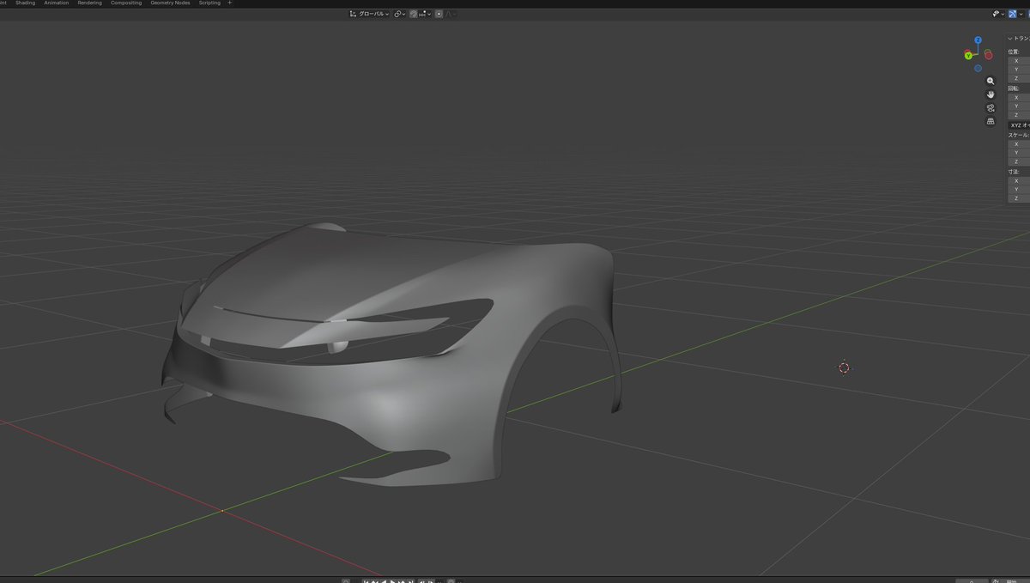1030x583 pixels.
Task: Click the スケール Y field
Action: pos(1019,153)
